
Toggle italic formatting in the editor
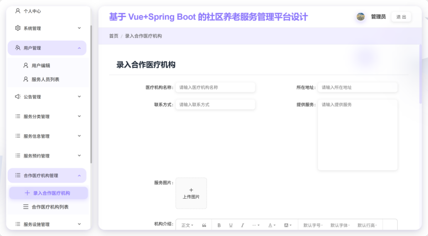point(242,225)
